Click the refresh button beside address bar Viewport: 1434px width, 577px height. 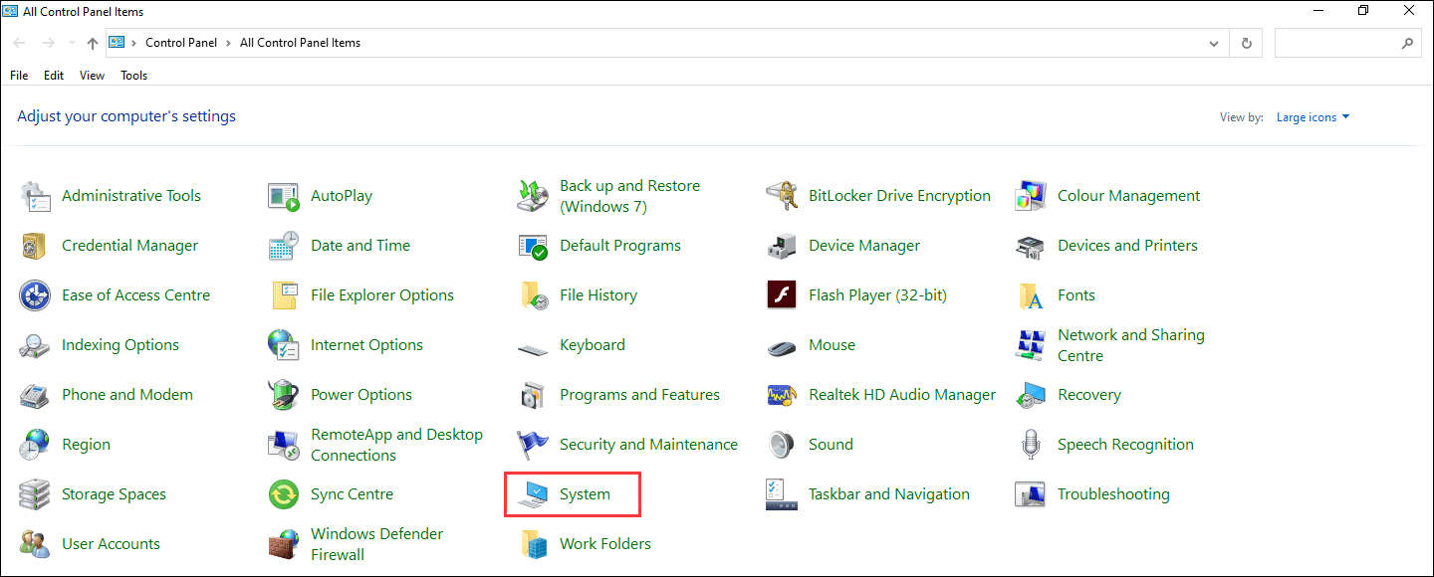point(1246,44)
